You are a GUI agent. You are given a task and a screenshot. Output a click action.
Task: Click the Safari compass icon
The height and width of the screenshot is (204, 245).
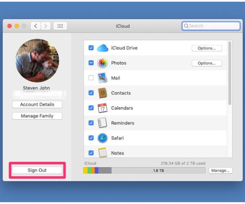(x=102, y=138)
